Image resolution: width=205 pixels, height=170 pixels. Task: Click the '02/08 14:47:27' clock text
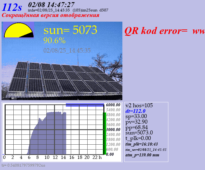51,5
